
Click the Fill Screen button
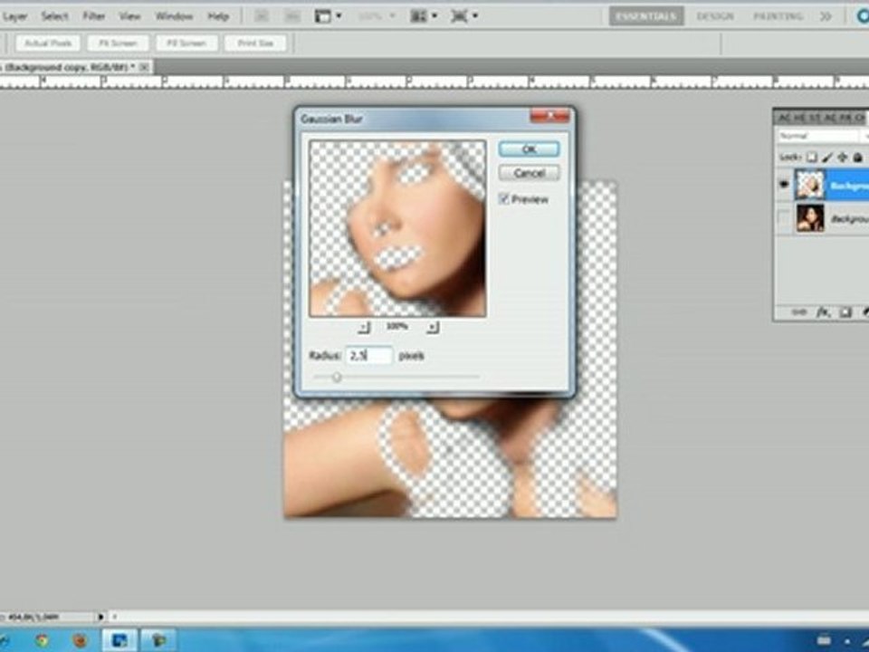[x=186, y=43]
